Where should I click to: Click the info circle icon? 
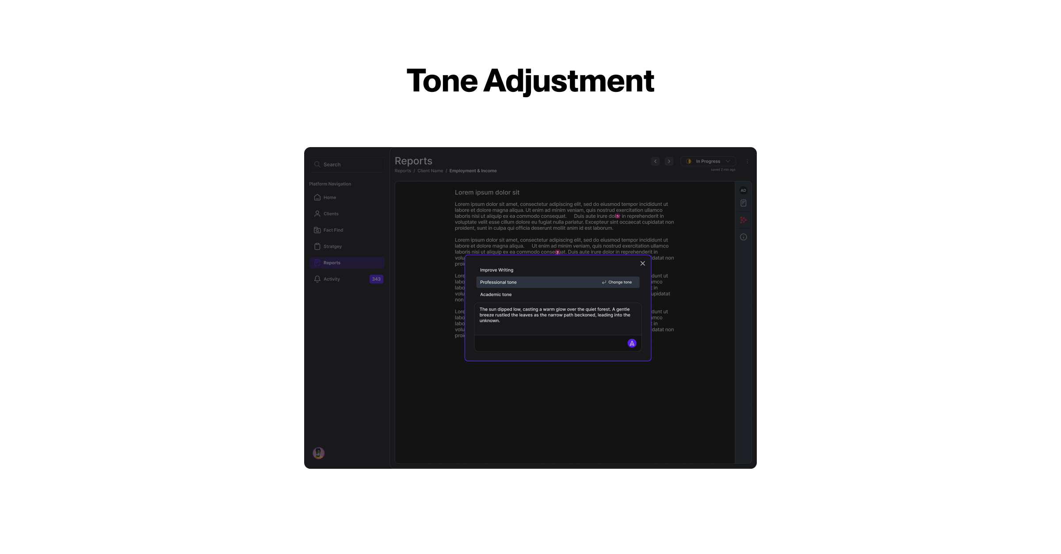(743, 237)
